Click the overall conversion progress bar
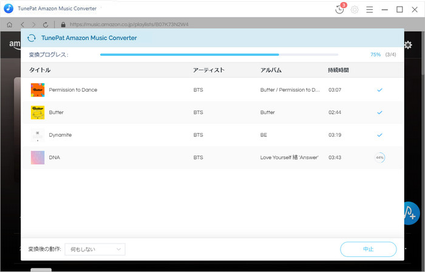425x272 pixels. [x=219, y=55]
